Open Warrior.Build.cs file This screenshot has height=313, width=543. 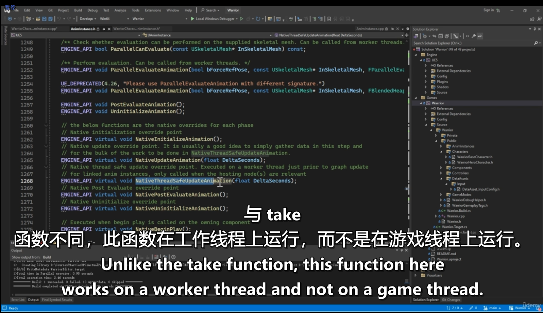click(x=459, y=211)
